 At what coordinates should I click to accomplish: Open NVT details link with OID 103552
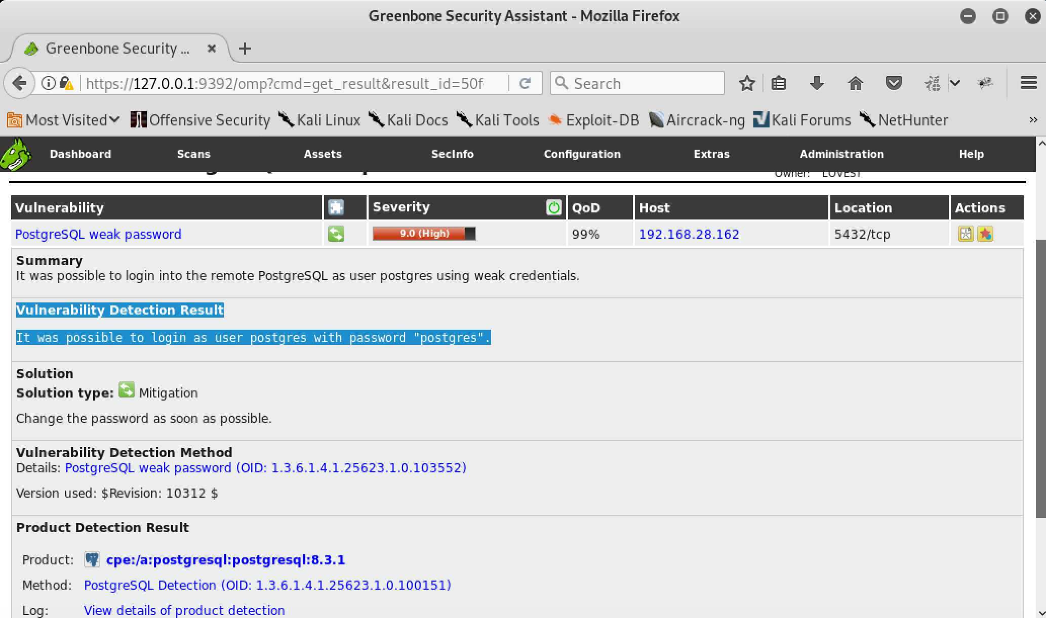point(265,468)
